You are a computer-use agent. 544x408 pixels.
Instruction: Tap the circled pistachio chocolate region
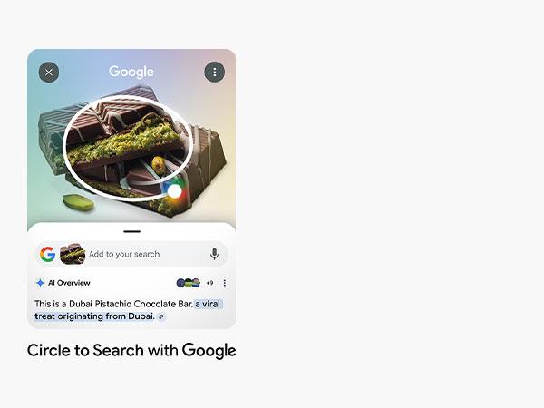coord(128,147)
